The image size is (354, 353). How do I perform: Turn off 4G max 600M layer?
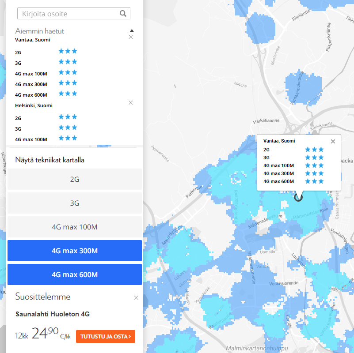tap(75, 275)
